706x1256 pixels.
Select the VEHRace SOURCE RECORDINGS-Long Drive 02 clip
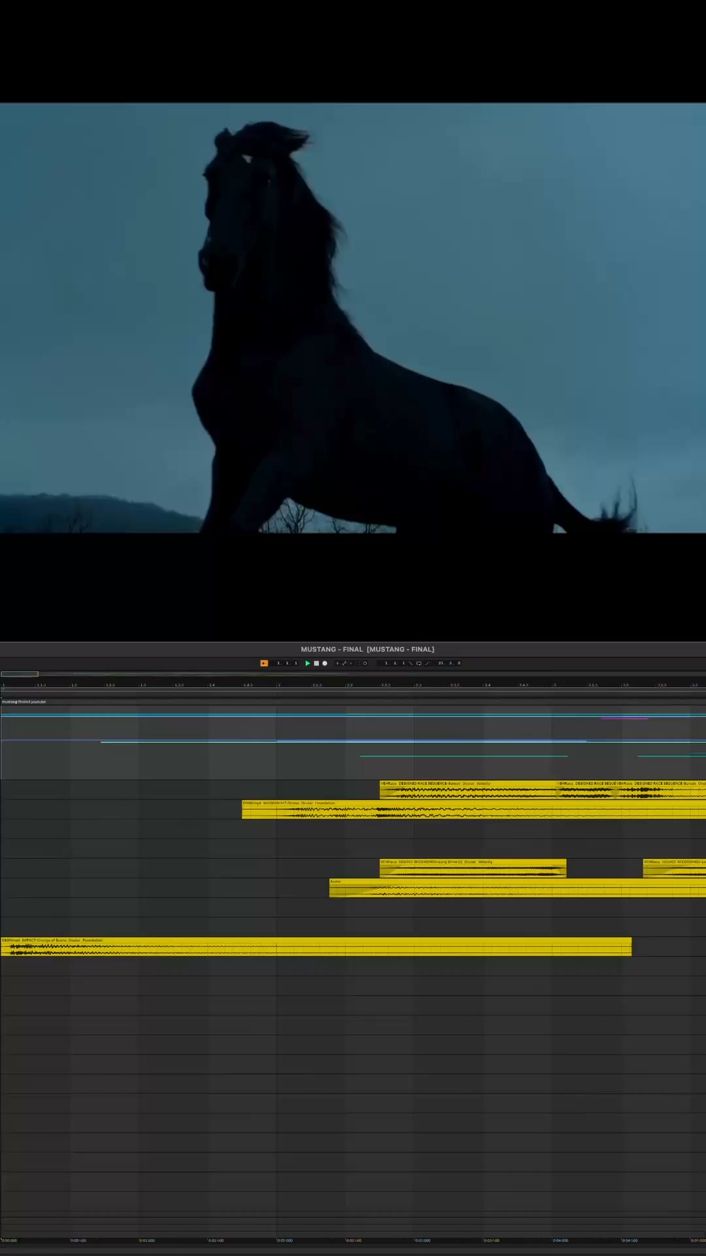click(x=473, y=868)
